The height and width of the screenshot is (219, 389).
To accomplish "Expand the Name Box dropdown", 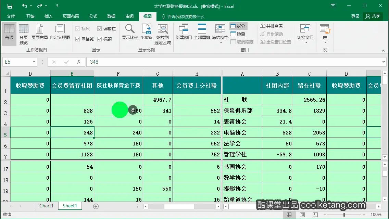I will [34, 62].
